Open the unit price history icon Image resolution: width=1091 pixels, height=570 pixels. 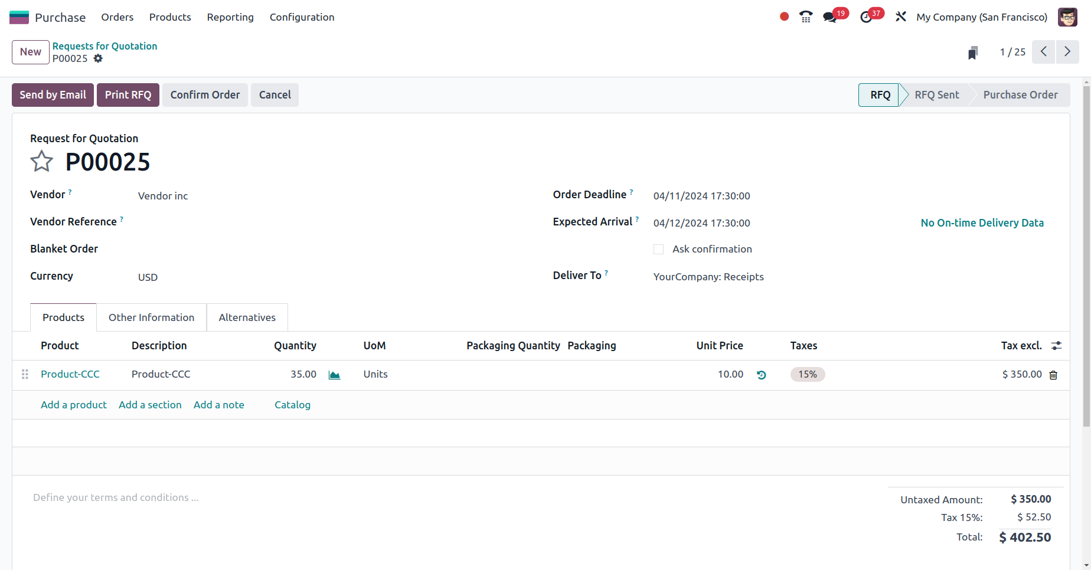[x=761, y=375]
